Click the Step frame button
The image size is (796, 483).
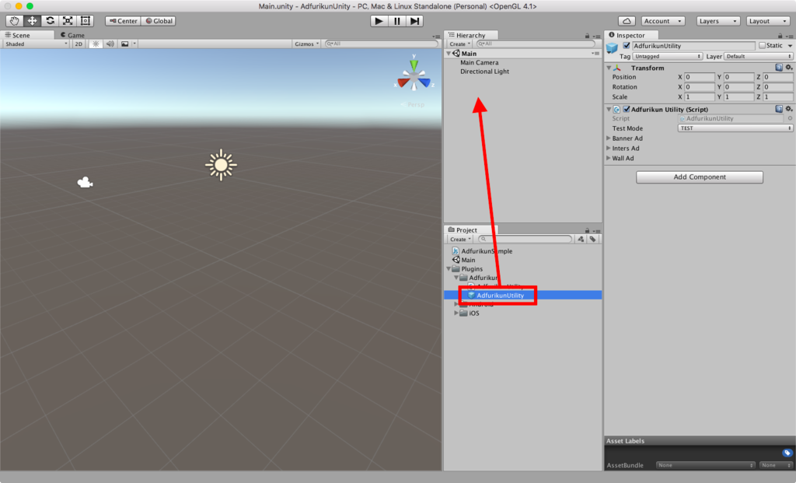tap(414, 21)
